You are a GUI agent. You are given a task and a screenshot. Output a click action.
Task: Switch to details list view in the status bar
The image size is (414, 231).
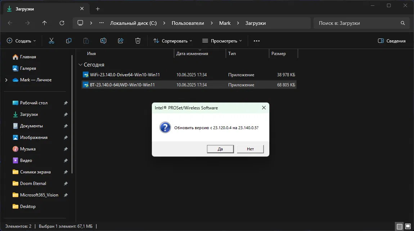[400, 226]
